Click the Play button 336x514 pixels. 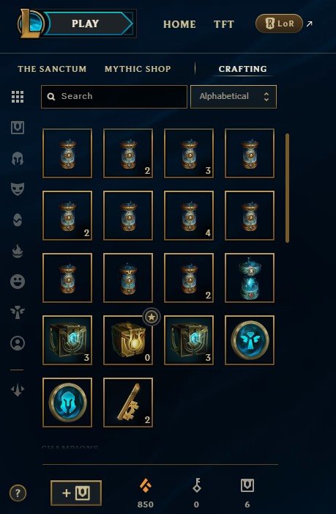pyautogui.click(x=86, y=23)
